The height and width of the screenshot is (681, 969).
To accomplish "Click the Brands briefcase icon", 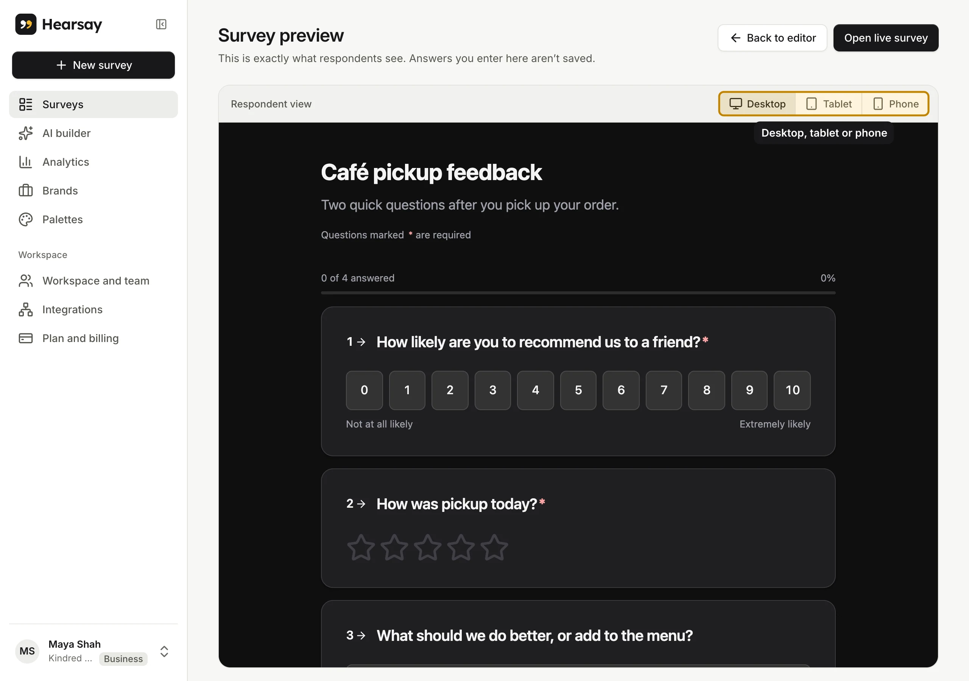I will [x=26, y=191].
